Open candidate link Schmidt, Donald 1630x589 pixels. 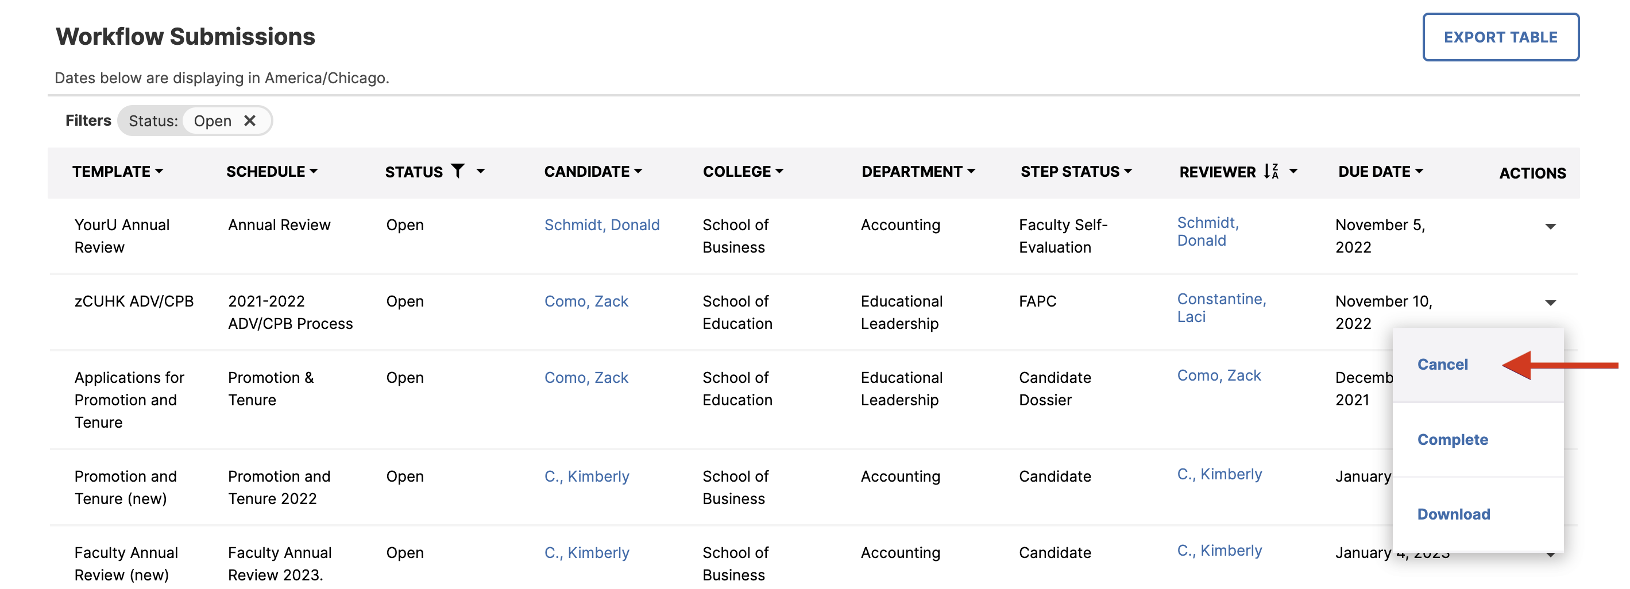[602, 225]
